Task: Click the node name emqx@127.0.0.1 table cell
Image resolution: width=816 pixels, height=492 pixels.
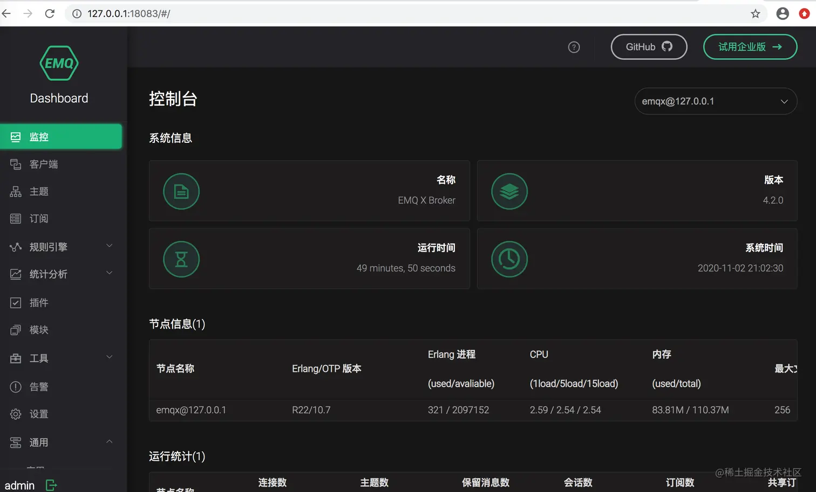Action: coord(191,410)
